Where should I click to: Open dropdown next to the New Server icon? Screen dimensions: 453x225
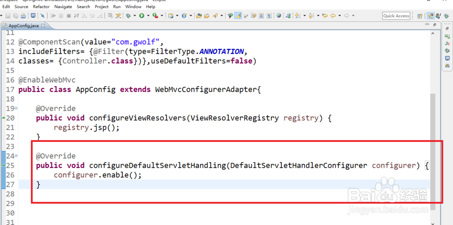(177, 16)
